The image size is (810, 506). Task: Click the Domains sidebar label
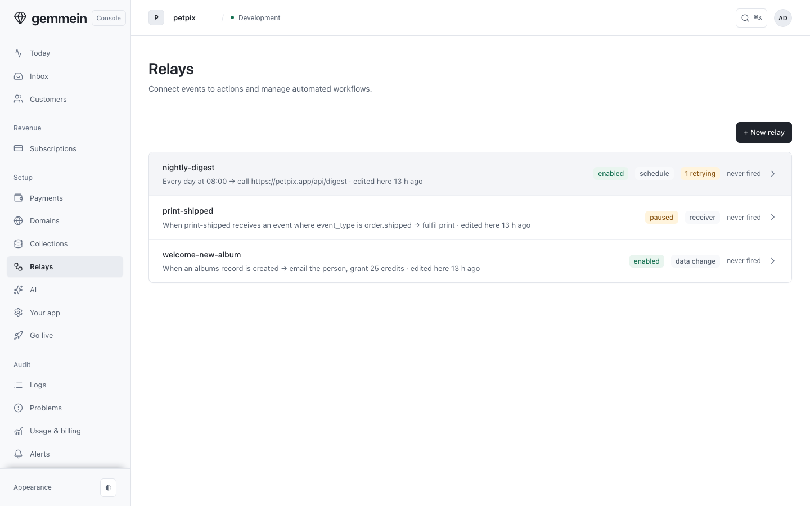[44, 220]
